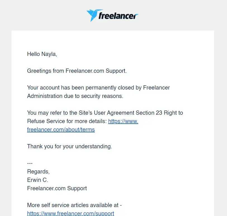
Task: Click the word "Hello" in greeting
Action: tap(34, 54)
